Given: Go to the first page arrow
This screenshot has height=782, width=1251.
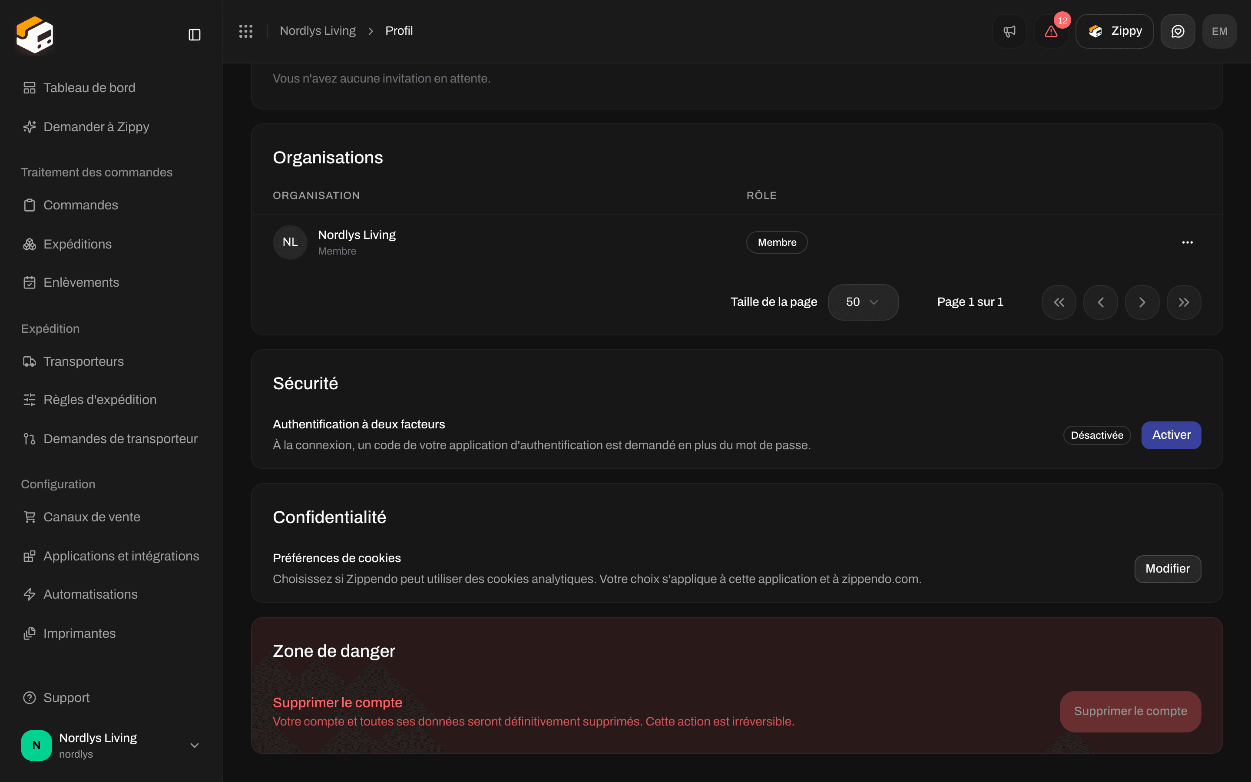Looking at the screenshot, I should [1059, 302].
